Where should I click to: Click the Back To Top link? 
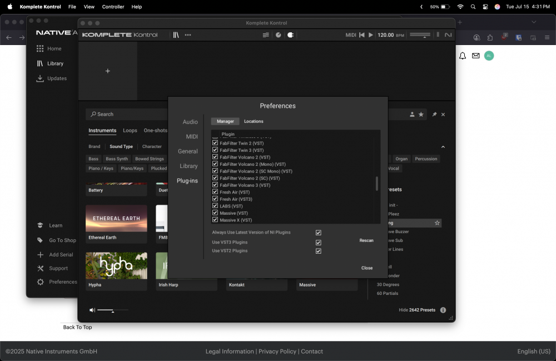click(77, 327)
